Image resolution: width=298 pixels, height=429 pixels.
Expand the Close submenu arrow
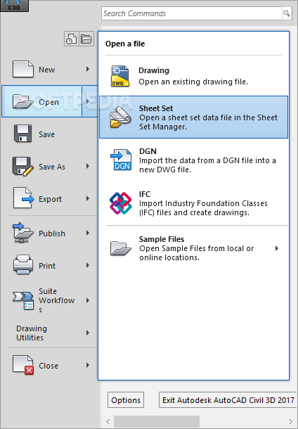(x=88, y=365)
